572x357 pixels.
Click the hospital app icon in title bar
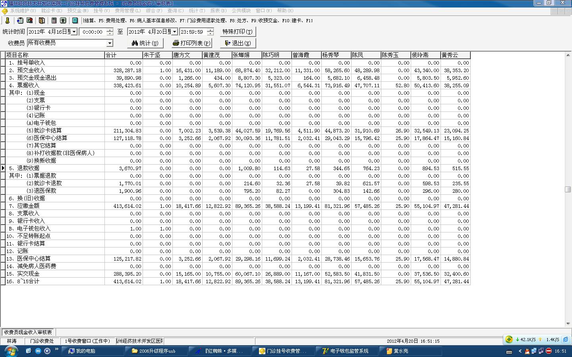pos(4,3)
